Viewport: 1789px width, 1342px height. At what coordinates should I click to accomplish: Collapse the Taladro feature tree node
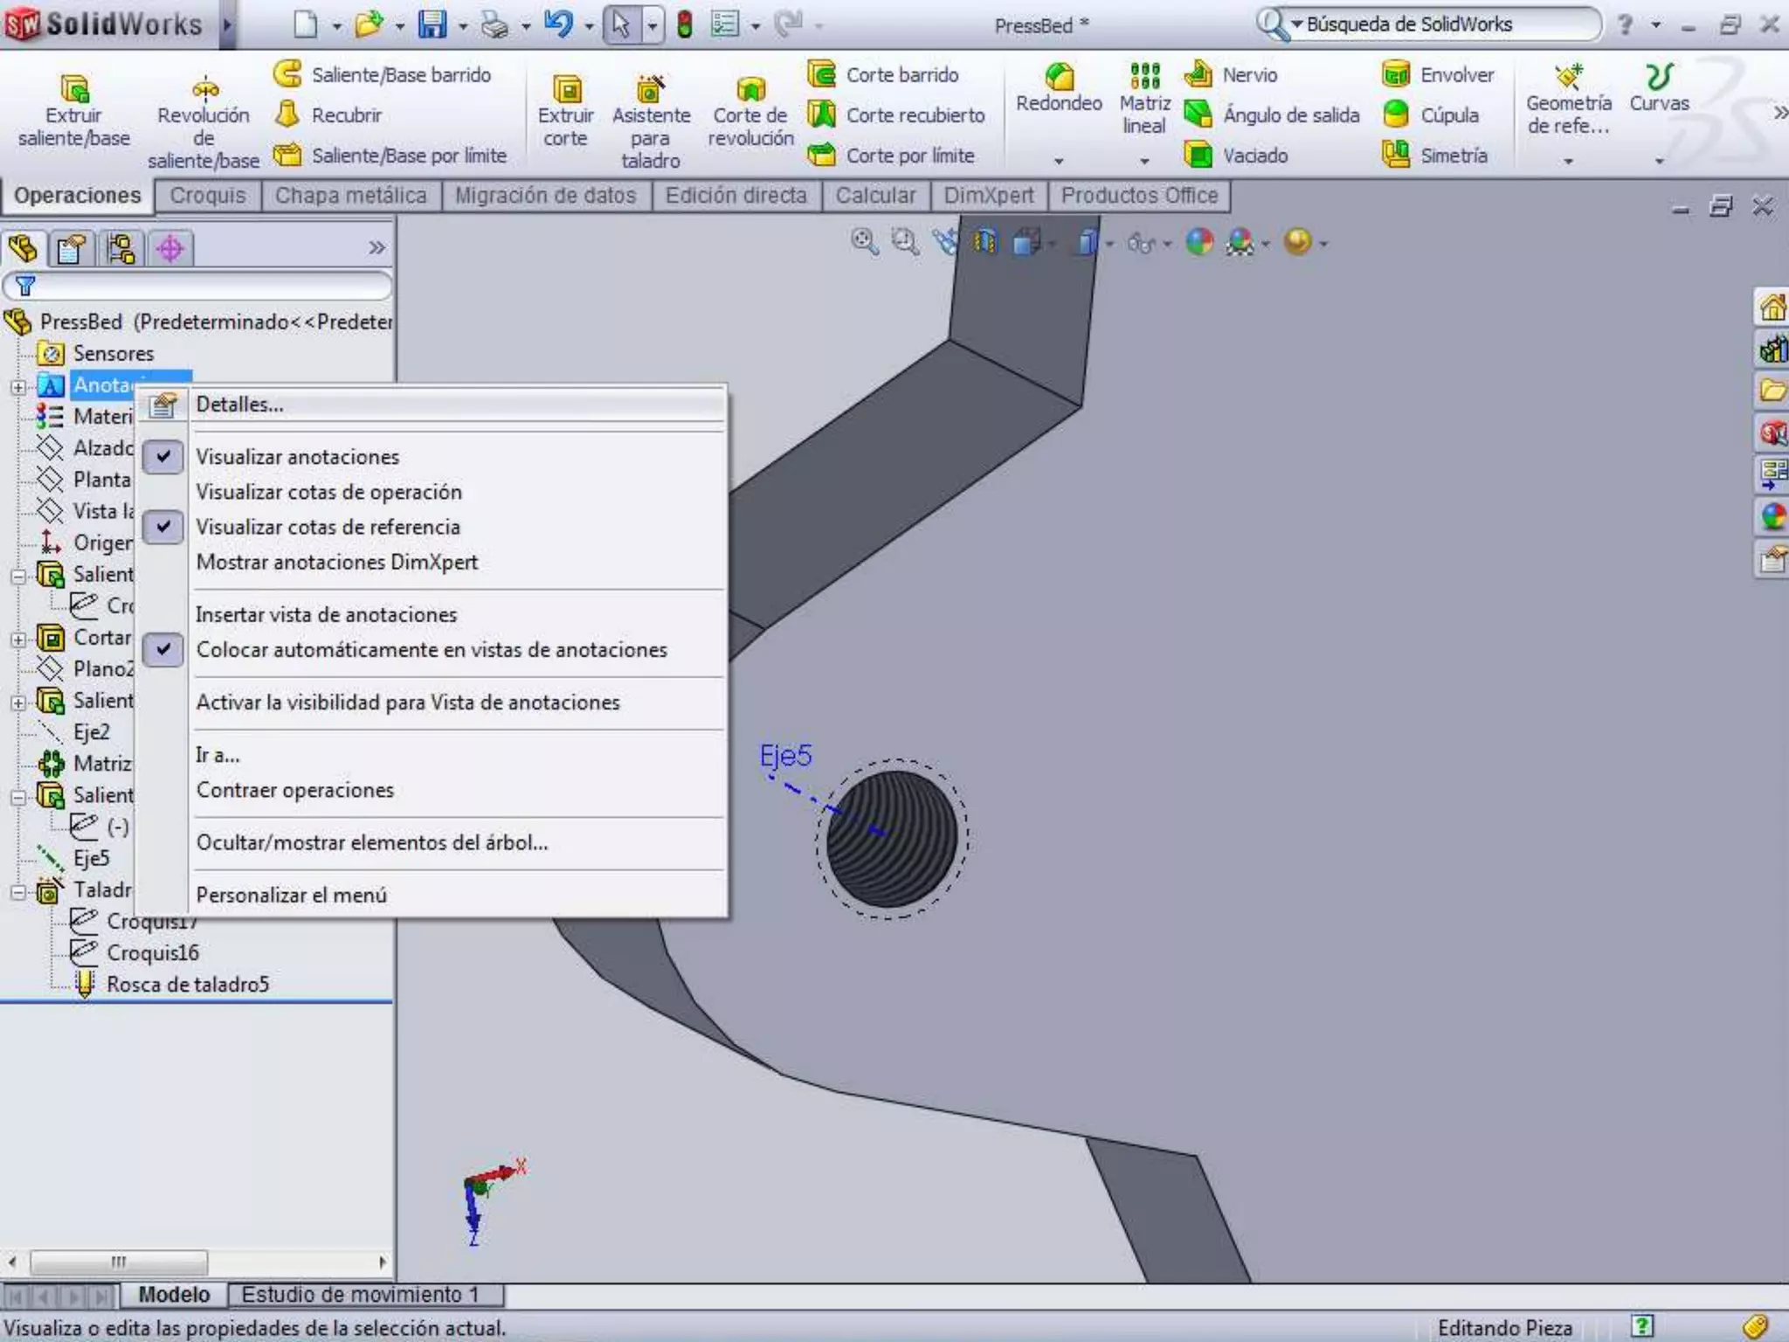[18, 892]
